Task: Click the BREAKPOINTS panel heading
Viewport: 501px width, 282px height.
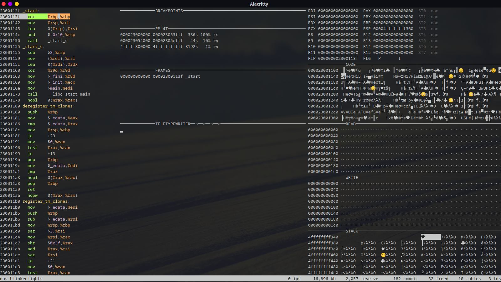Action: 169,11
